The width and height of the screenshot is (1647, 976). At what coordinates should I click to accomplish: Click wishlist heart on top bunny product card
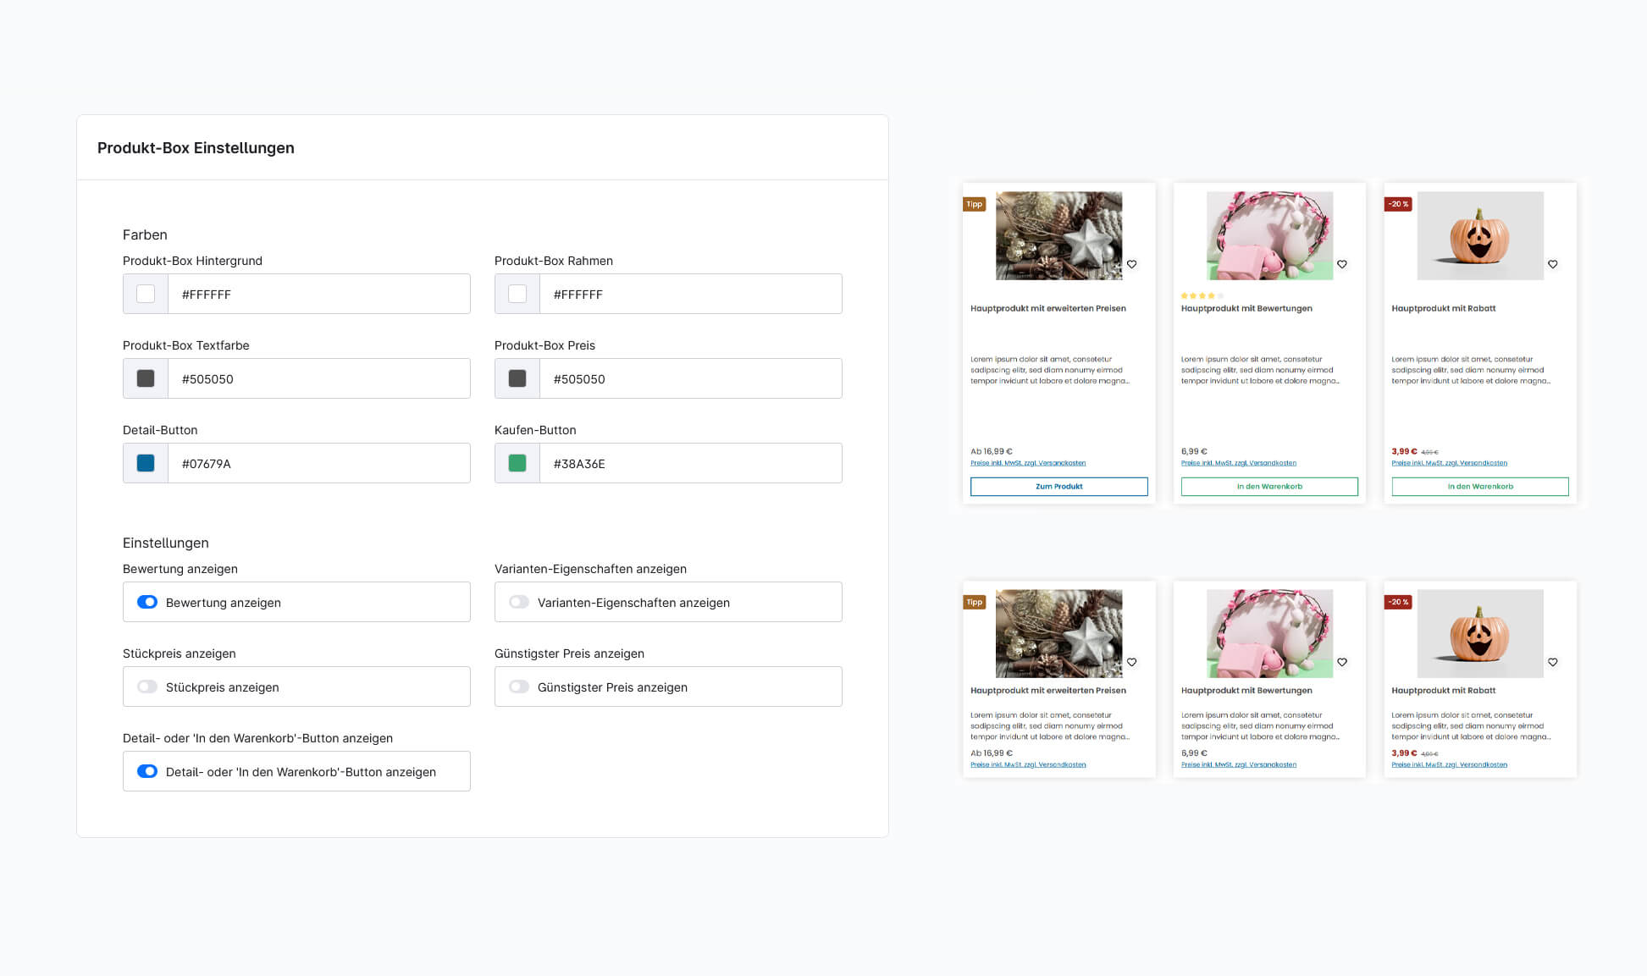point(1342,264)
